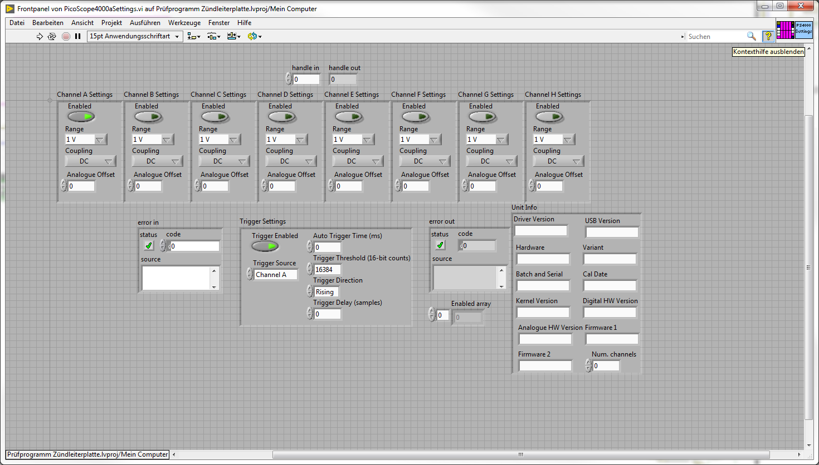Open the Ausführen menu
Image resolution: width=819 pixels, height=465 pixels.
point(145,23)
